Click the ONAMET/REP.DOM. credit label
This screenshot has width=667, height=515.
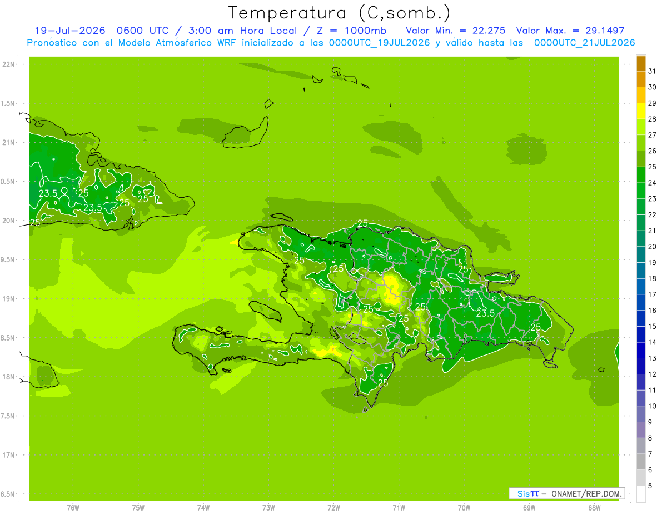586,493
